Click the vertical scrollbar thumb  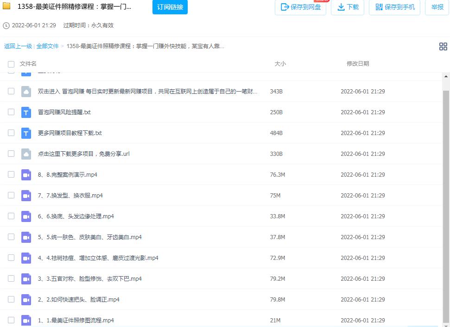tap(446, 206)
